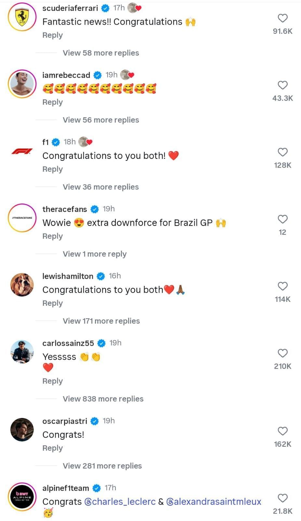Image resolution: width=301 pixels, height=521 pixels.
Task: Like oscarpiastri's Congrats comment
Action: (x=282, y=431)
